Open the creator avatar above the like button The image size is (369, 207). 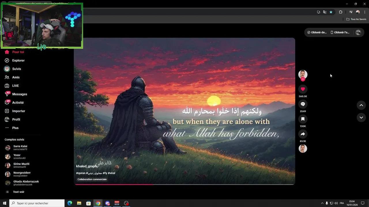(x=303, y=74)
